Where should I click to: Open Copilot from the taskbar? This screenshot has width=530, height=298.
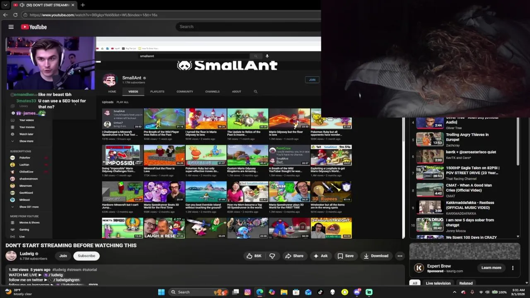coord(272,292)
